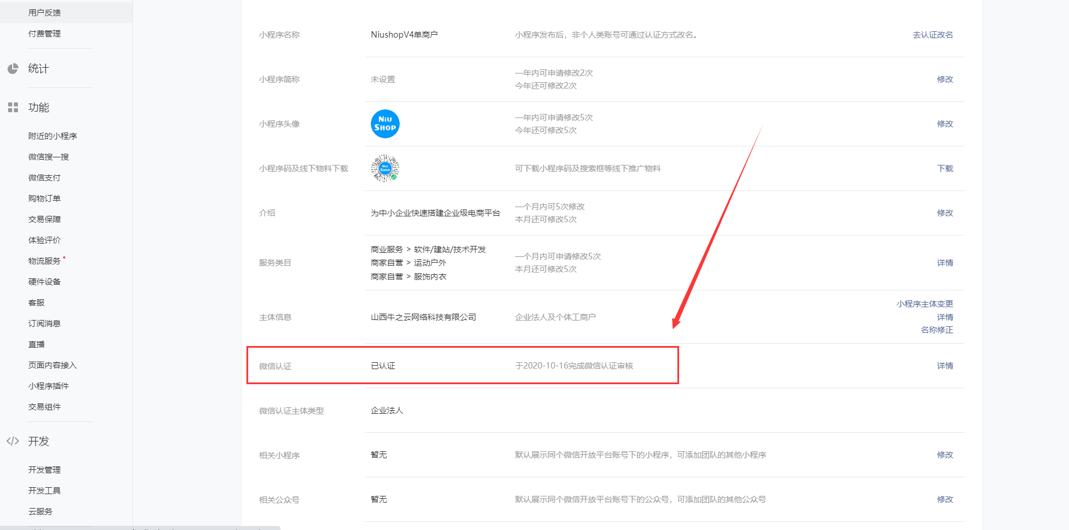This screenshot has height=530, width=1069.
Task: Click the 功能 grid icon in sidebar
Action: 13,108
